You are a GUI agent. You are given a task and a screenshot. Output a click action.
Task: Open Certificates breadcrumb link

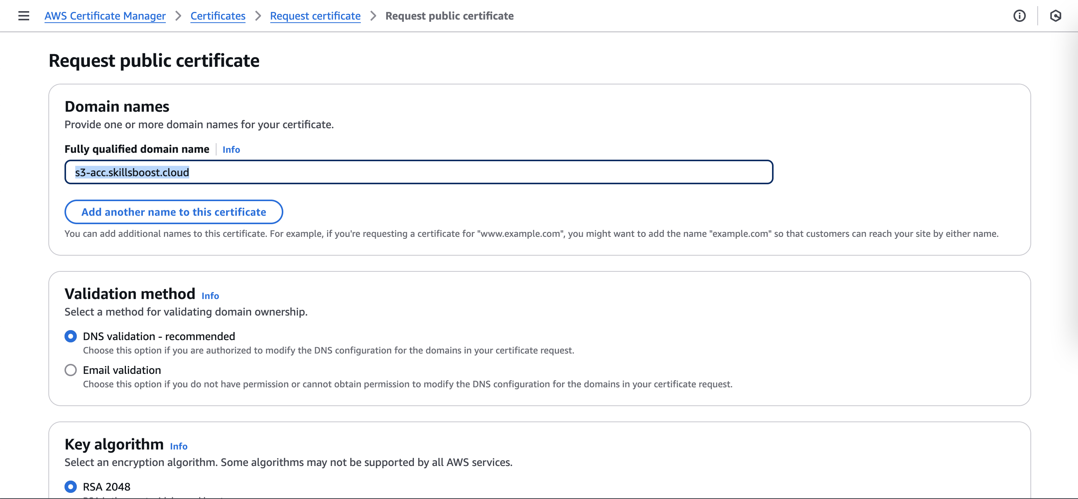point(218,16)
